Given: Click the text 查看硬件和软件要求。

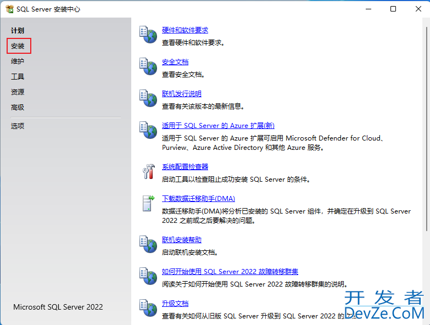Looking at the screenshot, I should pyautogui.click(x=193, y=43).
